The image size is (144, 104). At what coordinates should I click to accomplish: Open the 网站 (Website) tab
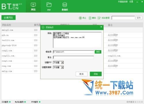pos(33,6)
